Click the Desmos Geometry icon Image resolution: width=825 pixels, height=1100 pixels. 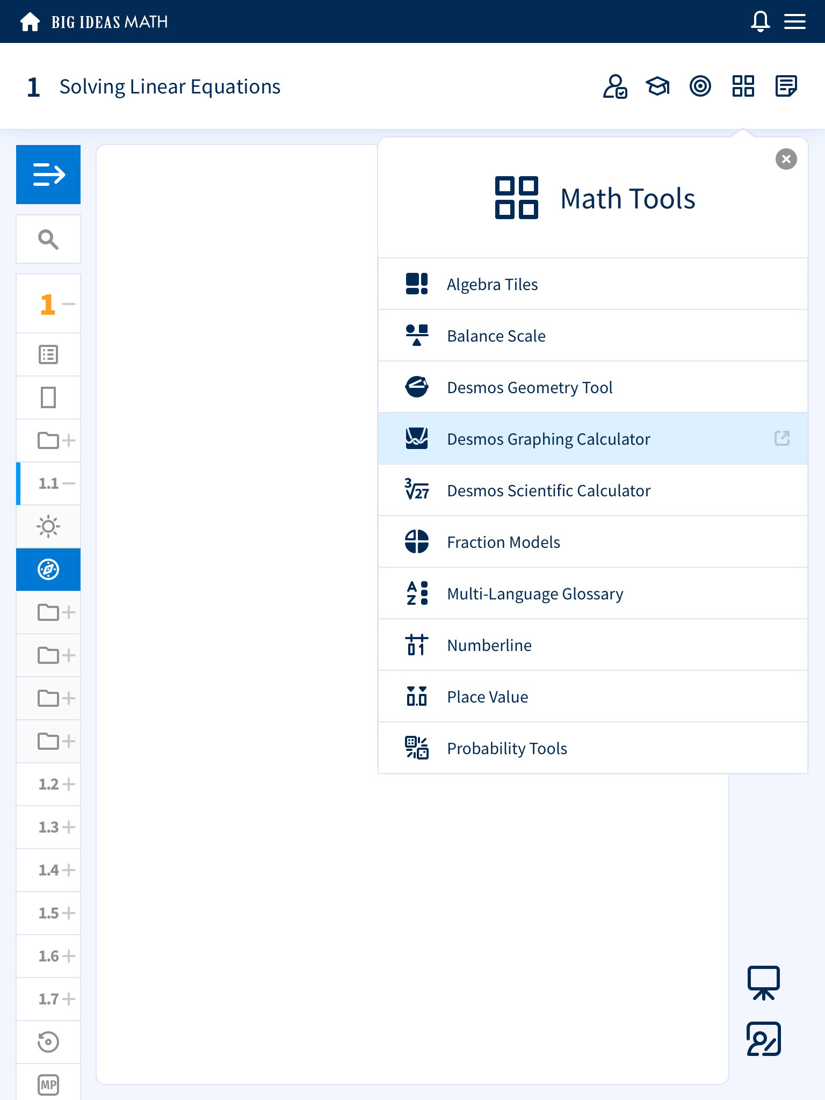coord(417,387)
